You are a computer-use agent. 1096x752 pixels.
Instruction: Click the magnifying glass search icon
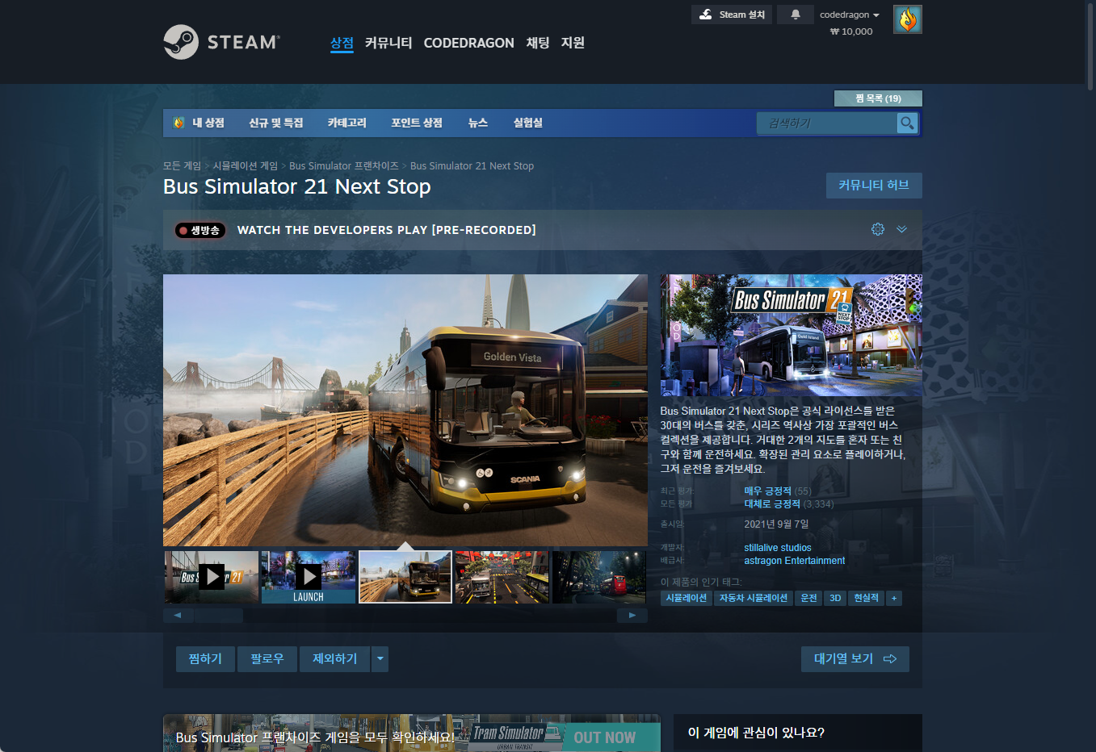(908, 123)
